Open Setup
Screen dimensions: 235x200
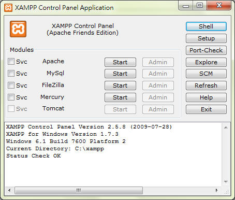[206, 38]
